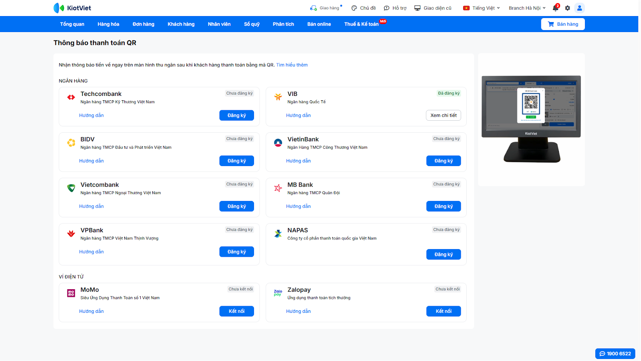The height and width of the screenshot is (361, 641).
Task: Register MB Bank with Đăng ký
Action: tap(443, 206)
